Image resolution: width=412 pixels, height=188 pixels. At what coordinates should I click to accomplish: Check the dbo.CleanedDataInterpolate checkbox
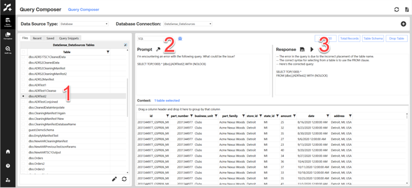[23, 108]
